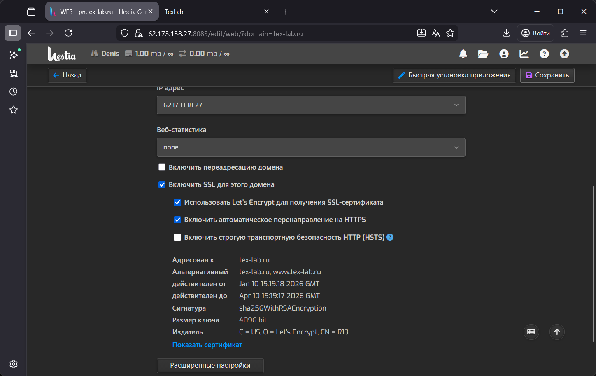Enable the HSTS strict transport checkbox
Screen dimensions: 596x376
[x=177, y=237]
